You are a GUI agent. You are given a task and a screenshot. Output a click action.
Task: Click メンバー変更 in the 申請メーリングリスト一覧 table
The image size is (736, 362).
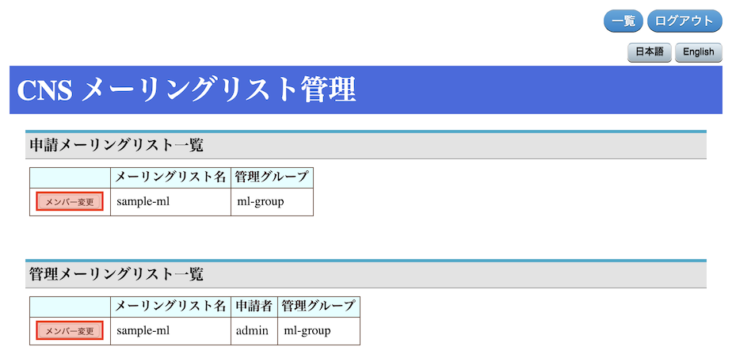70,202
